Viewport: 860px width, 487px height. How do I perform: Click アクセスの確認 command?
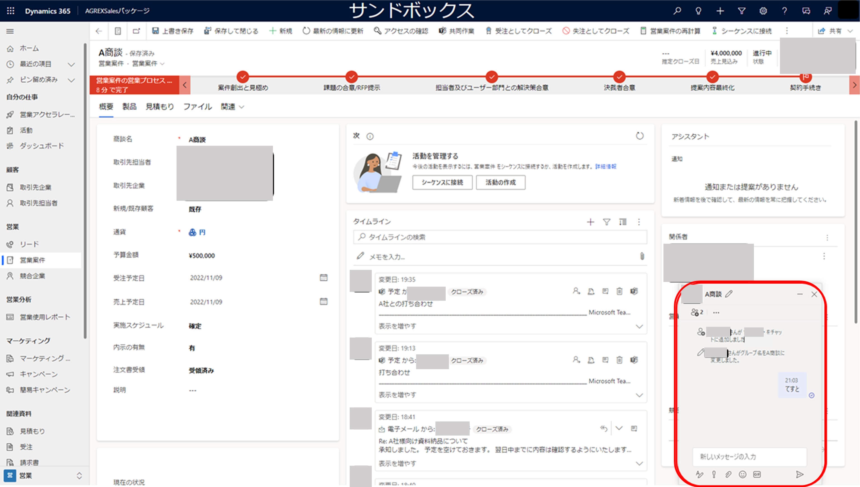coord(401,31)
